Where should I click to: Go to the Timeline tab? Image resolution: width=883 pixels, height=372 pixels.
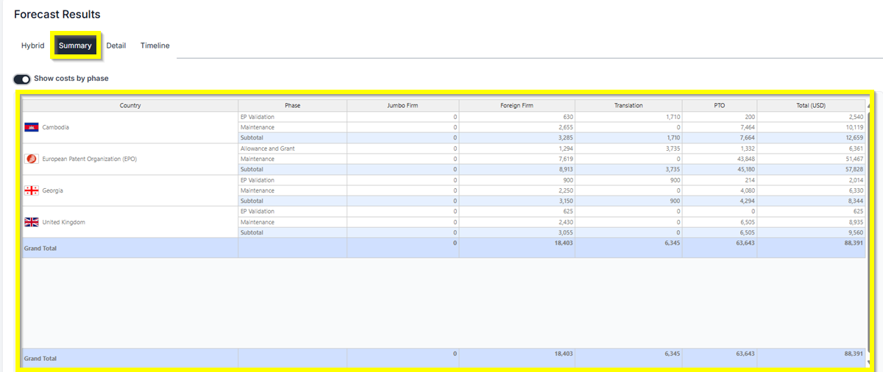tap(155, 46)
